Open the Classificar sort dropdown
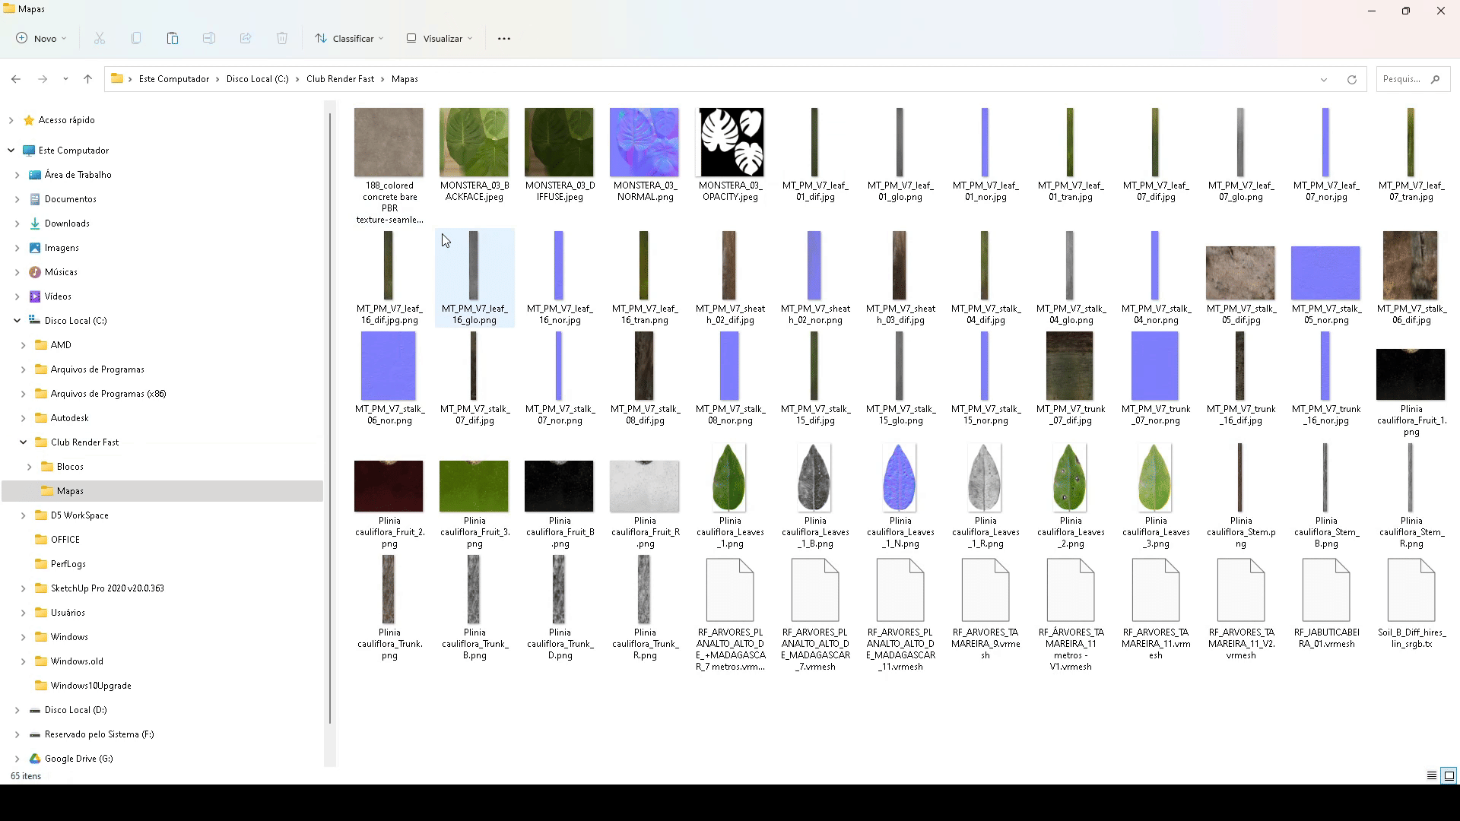The height and width of the screenshot is (821, 1460). tap(349, 38)
